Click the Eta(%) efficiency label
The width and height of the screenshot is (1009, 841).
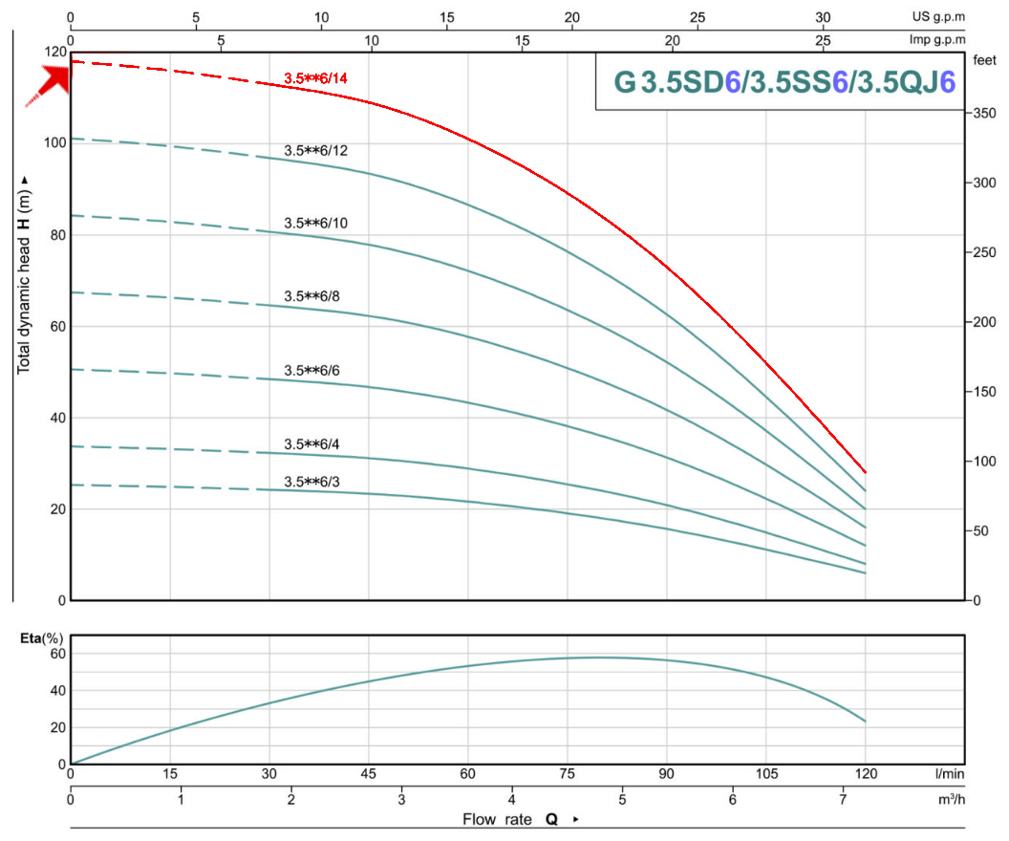click(42, 638)
